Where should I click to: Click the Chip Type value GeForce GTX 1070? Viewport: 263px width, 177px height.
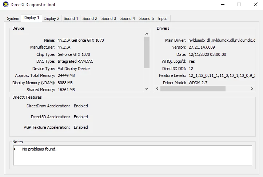coord(74,54)
